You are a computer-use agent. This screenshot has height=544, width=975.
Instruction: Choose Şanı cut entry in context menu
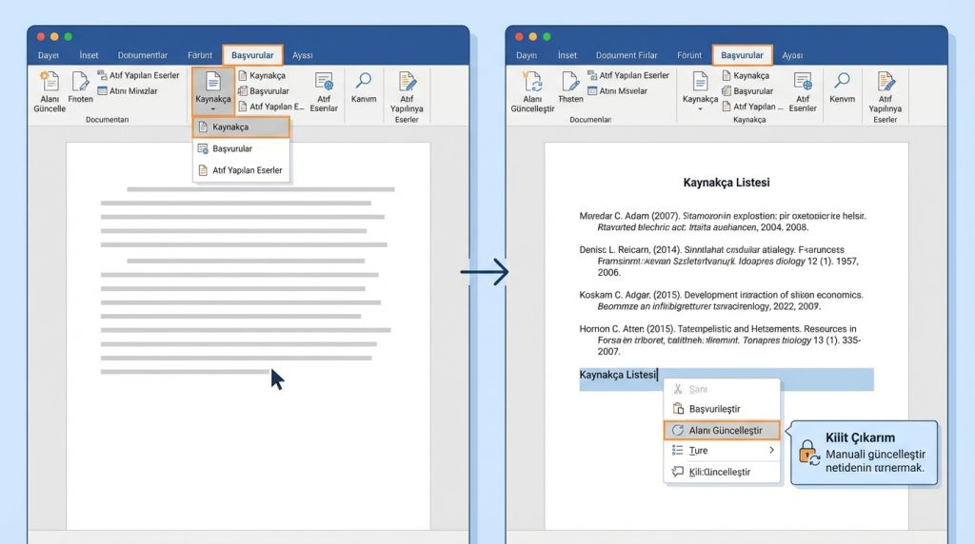point(722,389)
